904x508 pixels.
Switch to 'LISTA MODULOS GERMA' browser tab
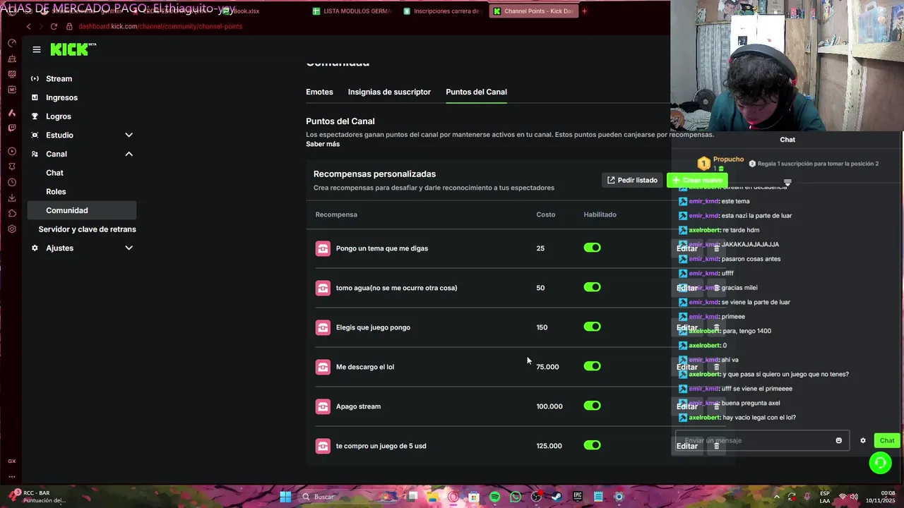tap(352, 11)
